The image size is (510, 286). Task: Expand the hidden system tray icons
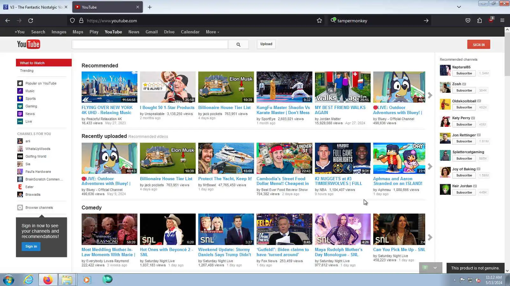pos(455,280)
